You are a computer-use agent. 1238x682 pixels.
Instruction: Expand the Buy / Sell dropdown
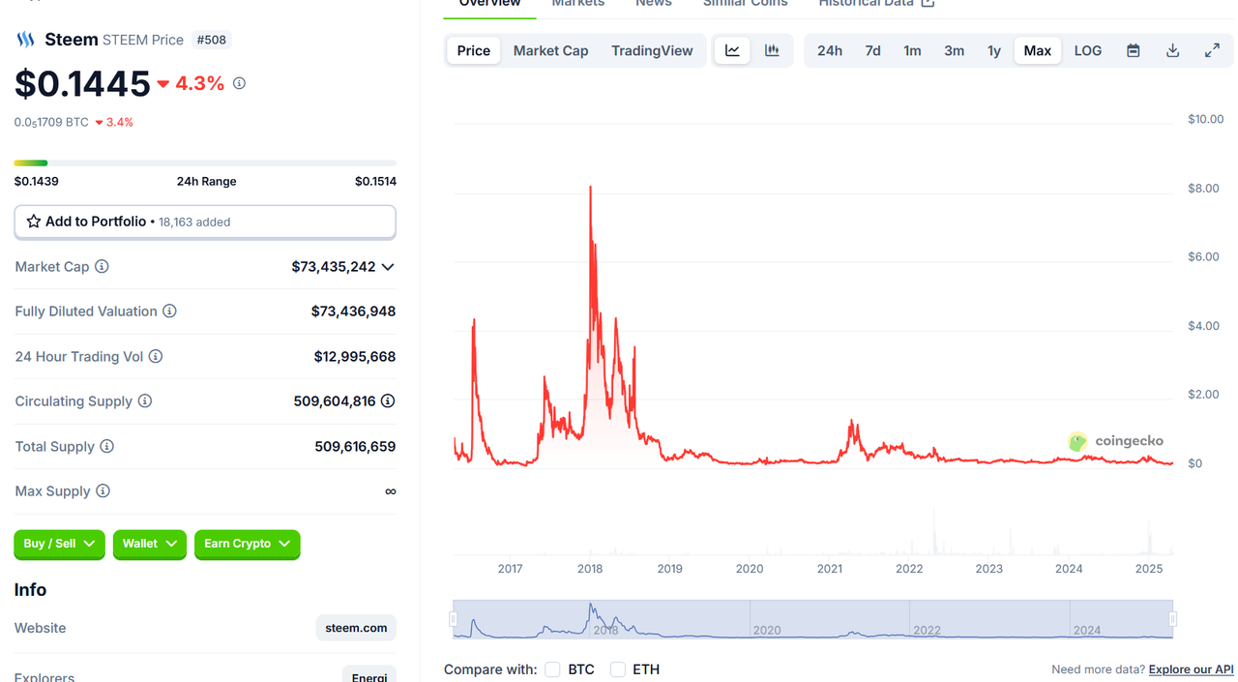[60, 544]
